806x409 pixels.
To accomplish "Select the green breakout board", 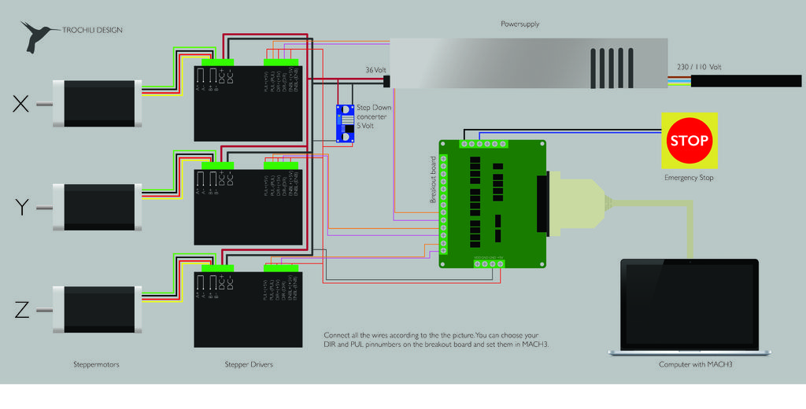I will (x=492, y=204).
